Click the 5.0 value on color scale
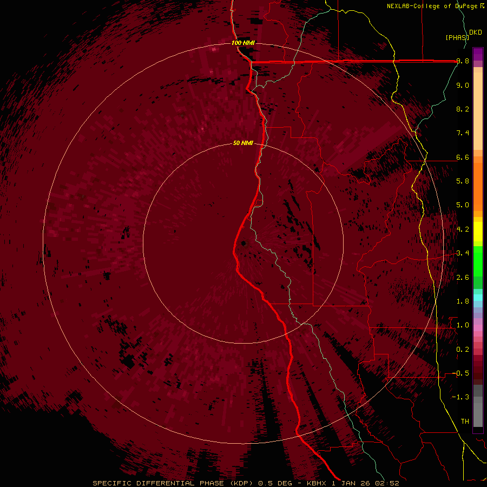 pyautogui.click(x=463, y=205)
